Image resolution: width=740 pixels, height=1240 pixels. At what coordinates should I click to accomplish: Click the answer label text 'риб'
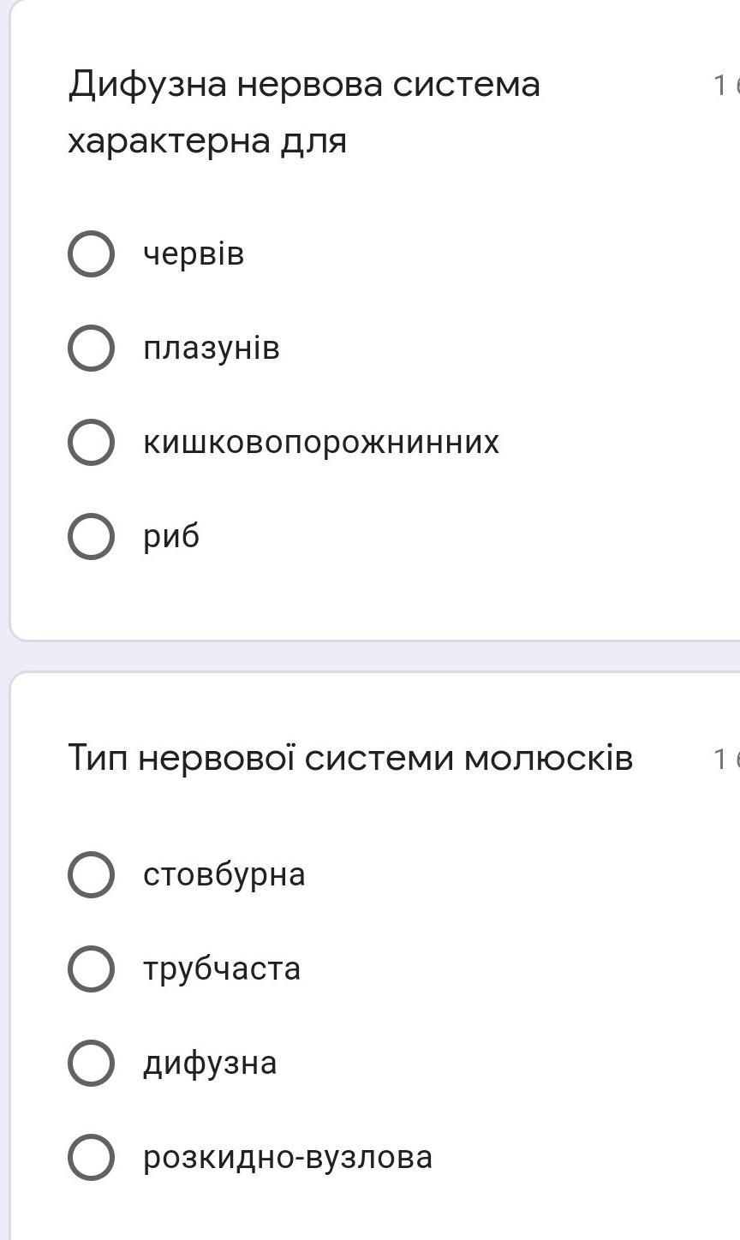coord(171,537)
